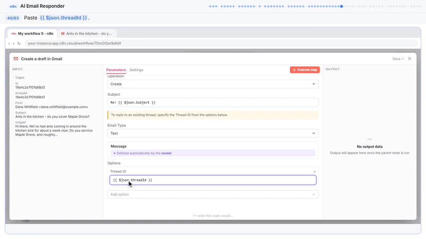
Task: Click the threadId value 19a4c2e7f01b88d3 in Input
Action: [x=30, y=97]
